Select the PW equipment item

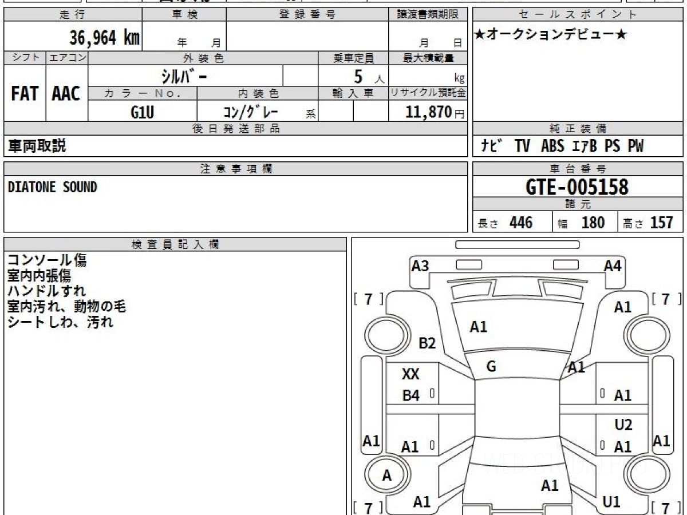pos(635,146)
